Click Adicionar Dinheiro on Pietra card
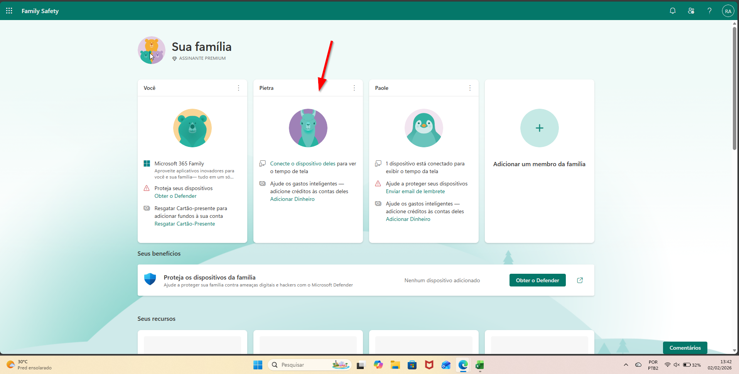The height and width of the screenshot is (374, 739). click(292, 199)
